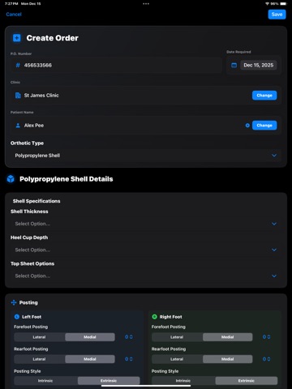The height and width of the screenshot is (389, 292).
Task: Open the Top Sheet Options dropdown
Action: coord(146,276)
